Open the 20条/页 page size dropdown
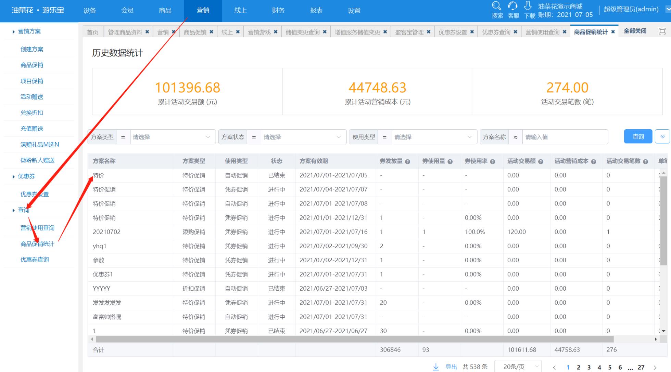The image size is (671, 372). coord(518,367)
